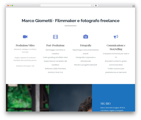
Task: Click text 'Trailer e promo per piattaforme on demand'
Action: [116, 70]
